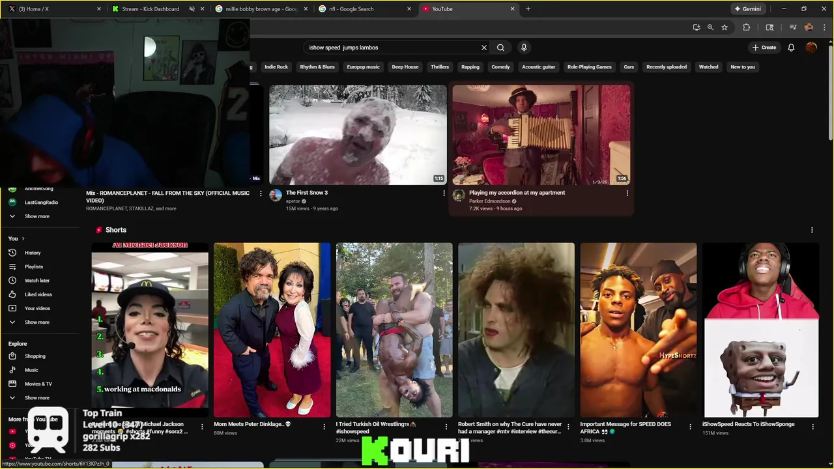834x469 pixels.
Task: Bookmark this page with the star icon
Action: click(724, 27)
